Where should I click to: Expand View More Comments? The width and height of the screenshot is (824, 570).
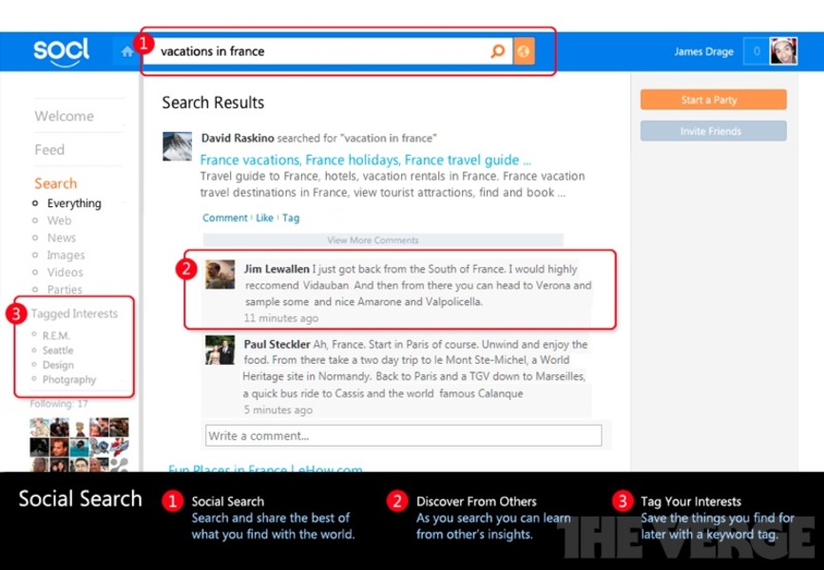point(373,240)
